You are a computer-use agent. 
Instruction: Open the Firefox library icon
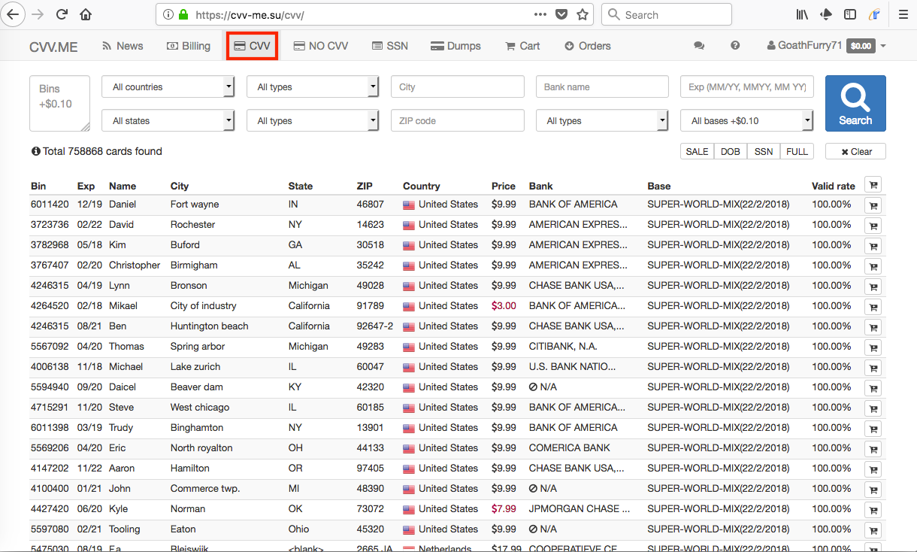click(x=802, y=14)
